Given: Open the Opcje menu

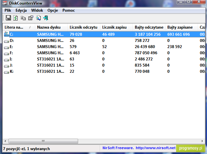Looking at the screenshot, I should point(53,10).
